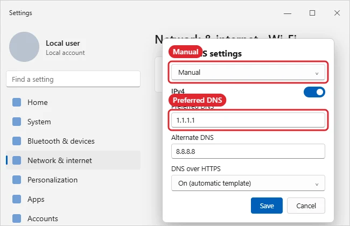The height and width of the screenshot is (226, 350).
Task: Toggle the IPv4 switch off
Action: coord(314,92)
